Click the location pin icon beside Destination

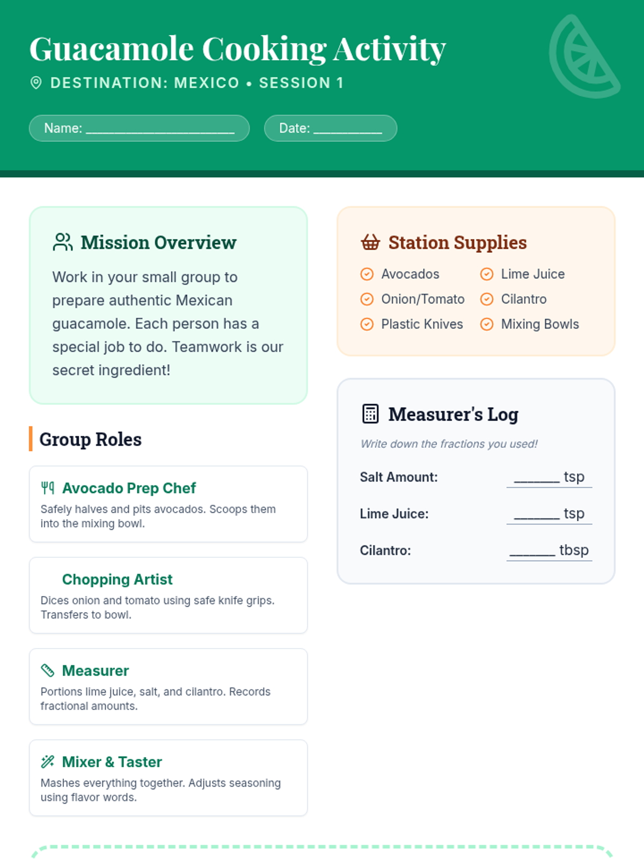36,83
